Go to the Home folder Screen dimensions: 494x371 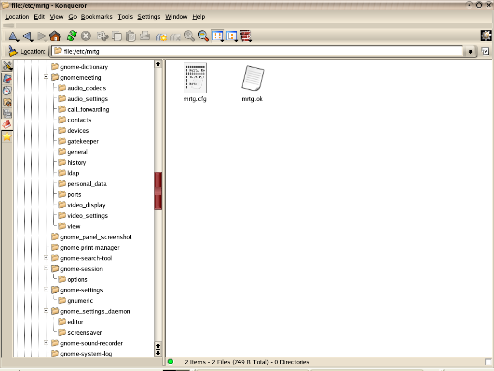point(55,36)
